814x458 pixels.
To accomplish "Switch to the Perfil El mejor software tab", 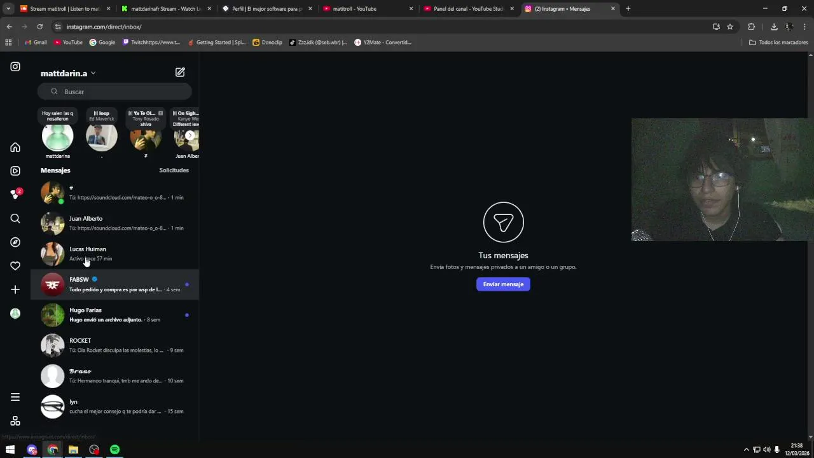I will 267,9.
